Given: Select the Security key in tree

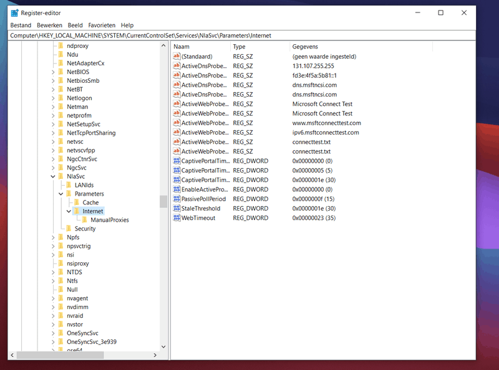Looking at the screenshot, I should [85, 228].
